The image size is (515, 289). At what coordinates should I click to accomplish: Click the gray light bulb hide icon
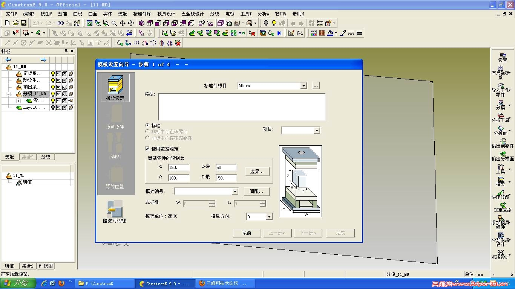pos(266,23)
